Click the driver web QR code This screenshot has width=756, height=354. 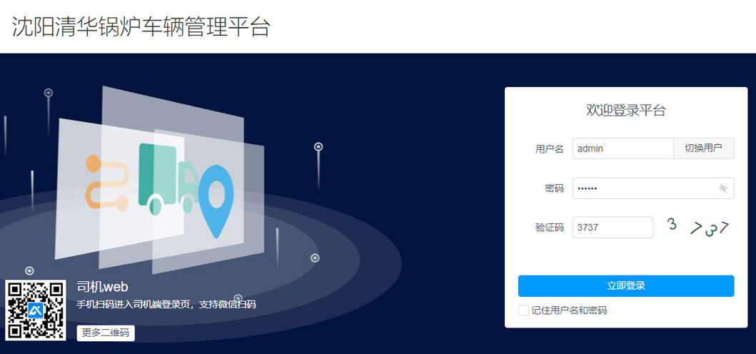(x=36, y=310)
